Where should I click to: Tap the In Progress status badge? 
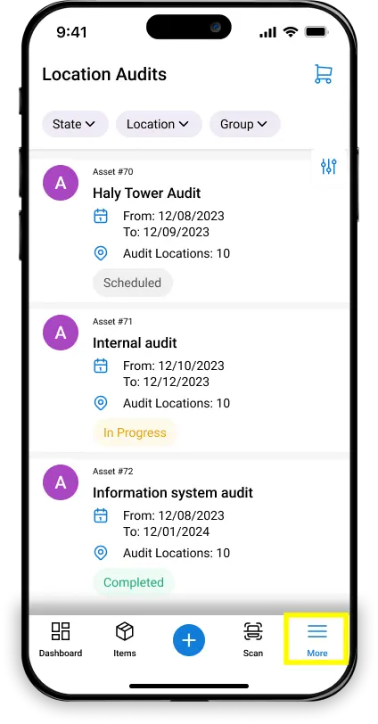135,432
